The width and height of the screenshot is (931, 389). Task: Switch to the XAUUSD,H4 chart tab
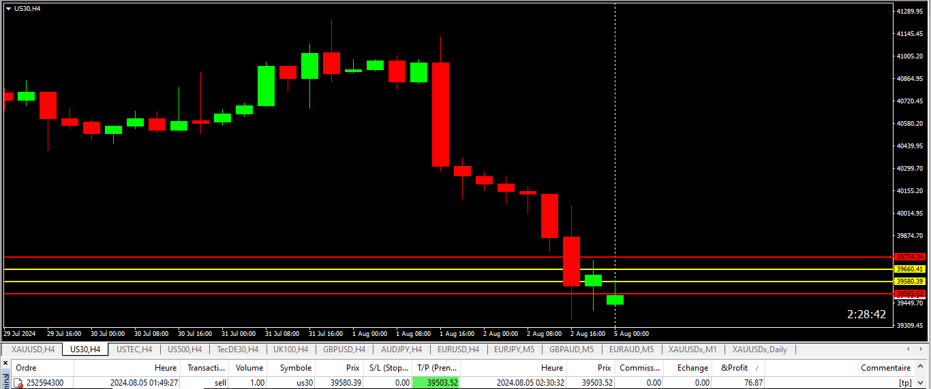point(33,350)
